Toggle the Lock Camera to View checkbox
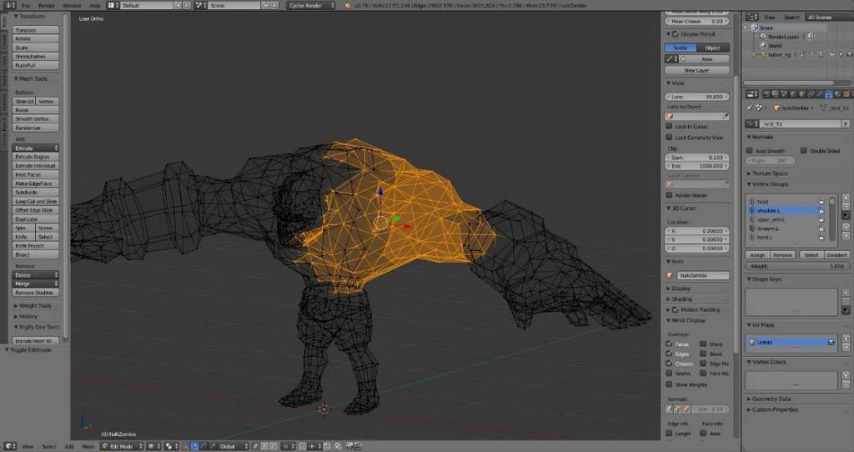 pos(670,138)
